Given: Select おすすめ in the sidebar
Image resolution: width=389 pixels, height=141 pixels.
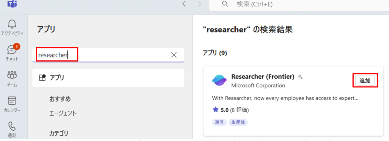Looking at the screenshot, I should tap(60, 99).
